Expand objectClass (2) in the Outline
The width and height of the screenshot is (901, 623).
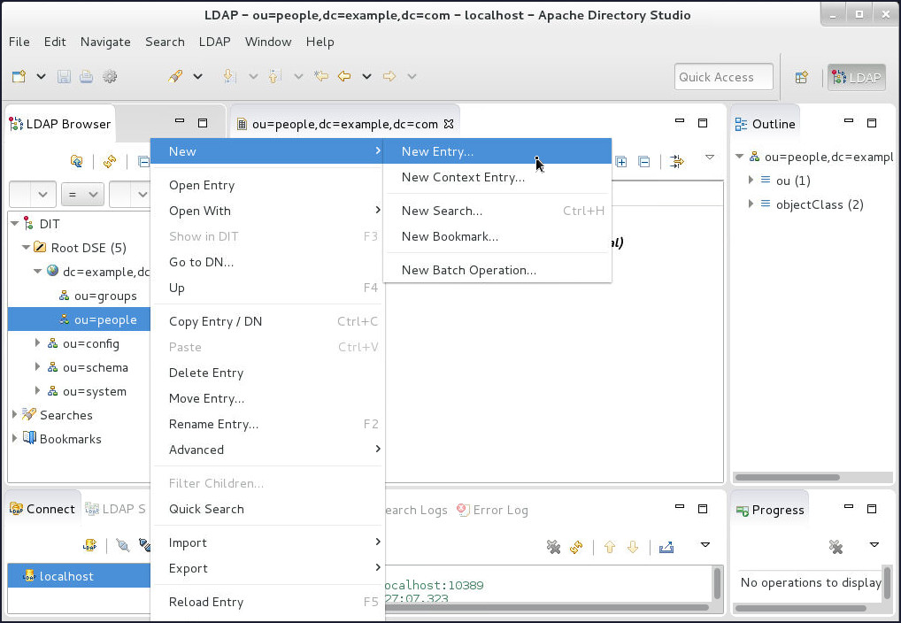click(751, 204)
